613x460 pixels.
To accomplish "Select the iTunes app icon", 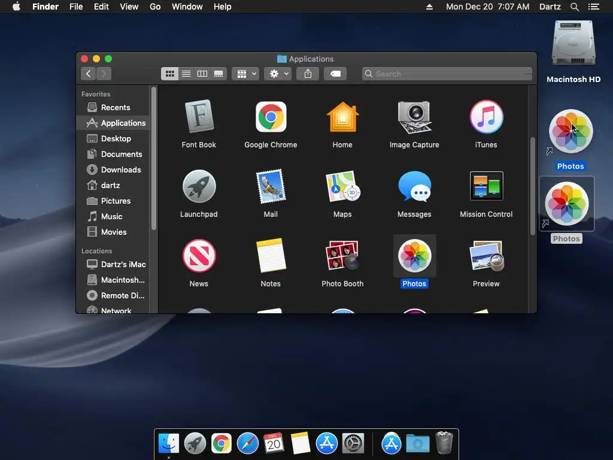I will (x=486, y=117).
